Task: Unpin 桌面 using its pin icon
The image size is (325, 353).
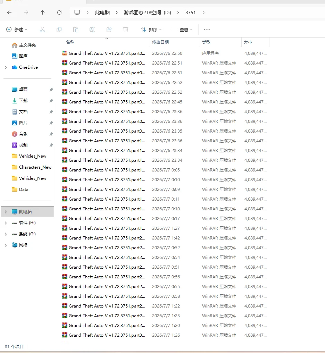Action: tap(51, 90)
